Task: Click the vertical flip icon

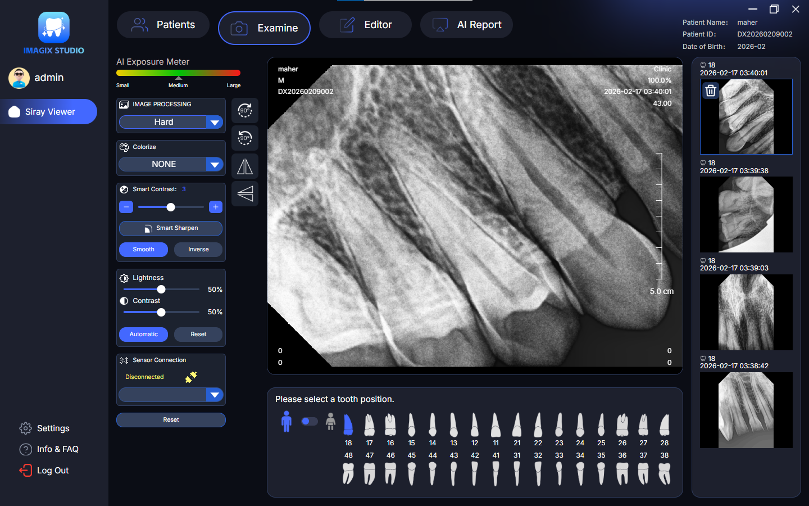Action: coord(245,193)
